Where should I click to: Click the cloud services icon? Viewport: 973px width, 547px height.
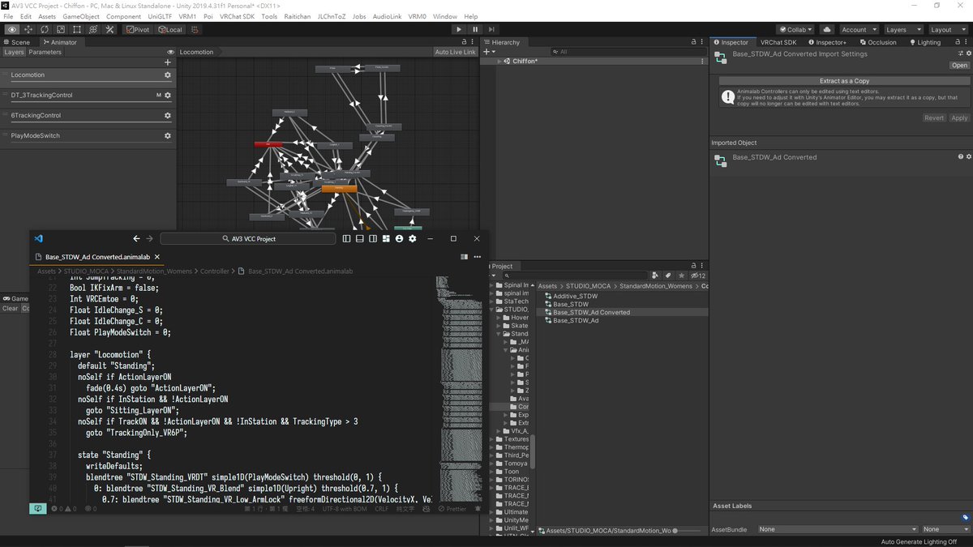pos(826,29)
